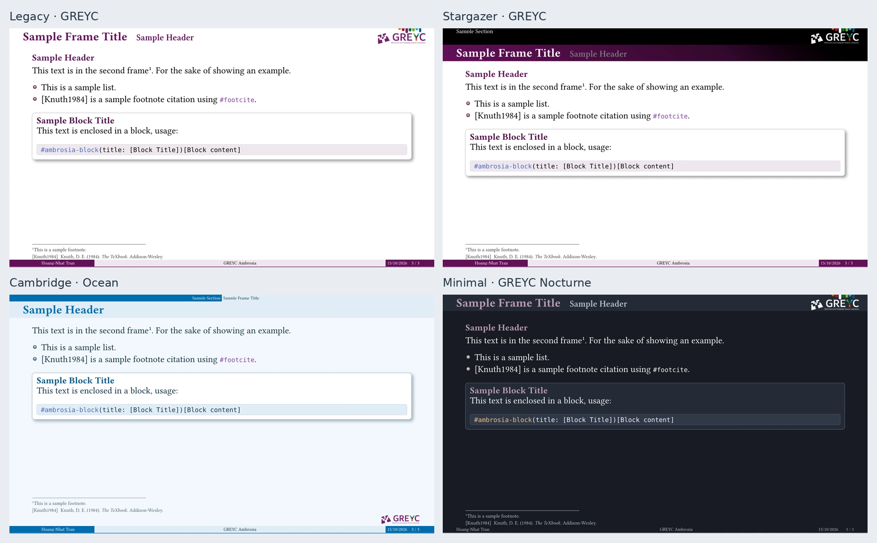The height and width of the screenshot is (543, 877).
Task: Click 'Hoang-Nhat Tran' in the Stargazer footer
Action: [491, 263]
